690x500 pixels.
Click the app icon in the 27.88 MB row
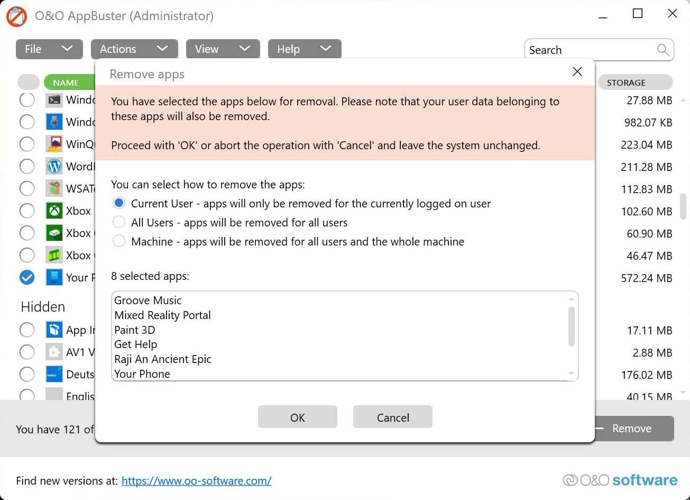point(54,100)
